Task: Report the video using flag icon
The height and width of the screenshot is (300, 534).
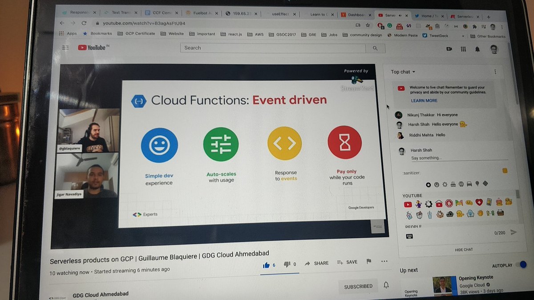Action: tap(368, 262)
